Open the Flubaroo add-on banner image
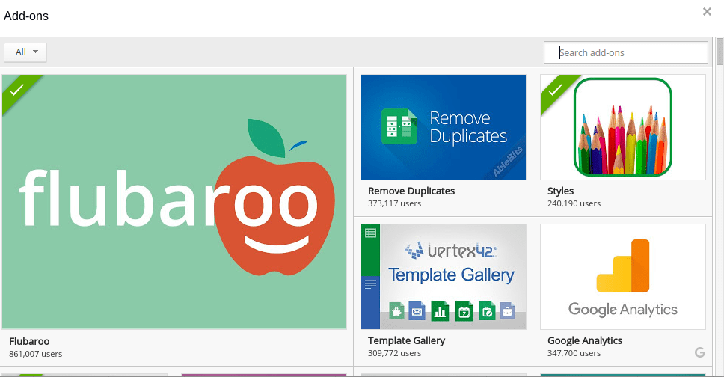The width and height of the screenshot is (724, 377). click(x=174, y=202)
